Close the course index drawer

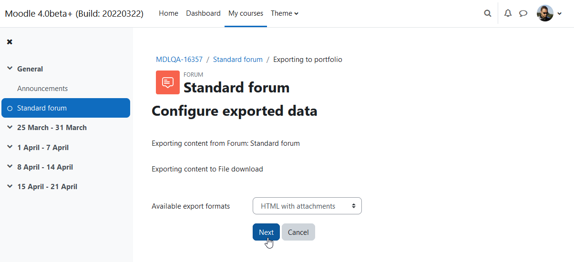(x=10, y=42)
